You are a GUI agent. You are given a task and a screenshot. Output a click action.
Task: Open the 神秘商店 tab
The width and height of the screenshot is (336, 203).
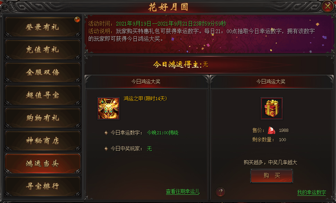(42, 141)
